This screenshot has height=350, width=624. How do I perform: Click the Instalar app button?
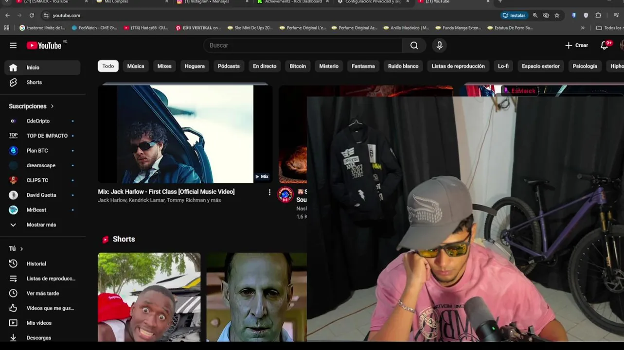(x=514, y=16)
